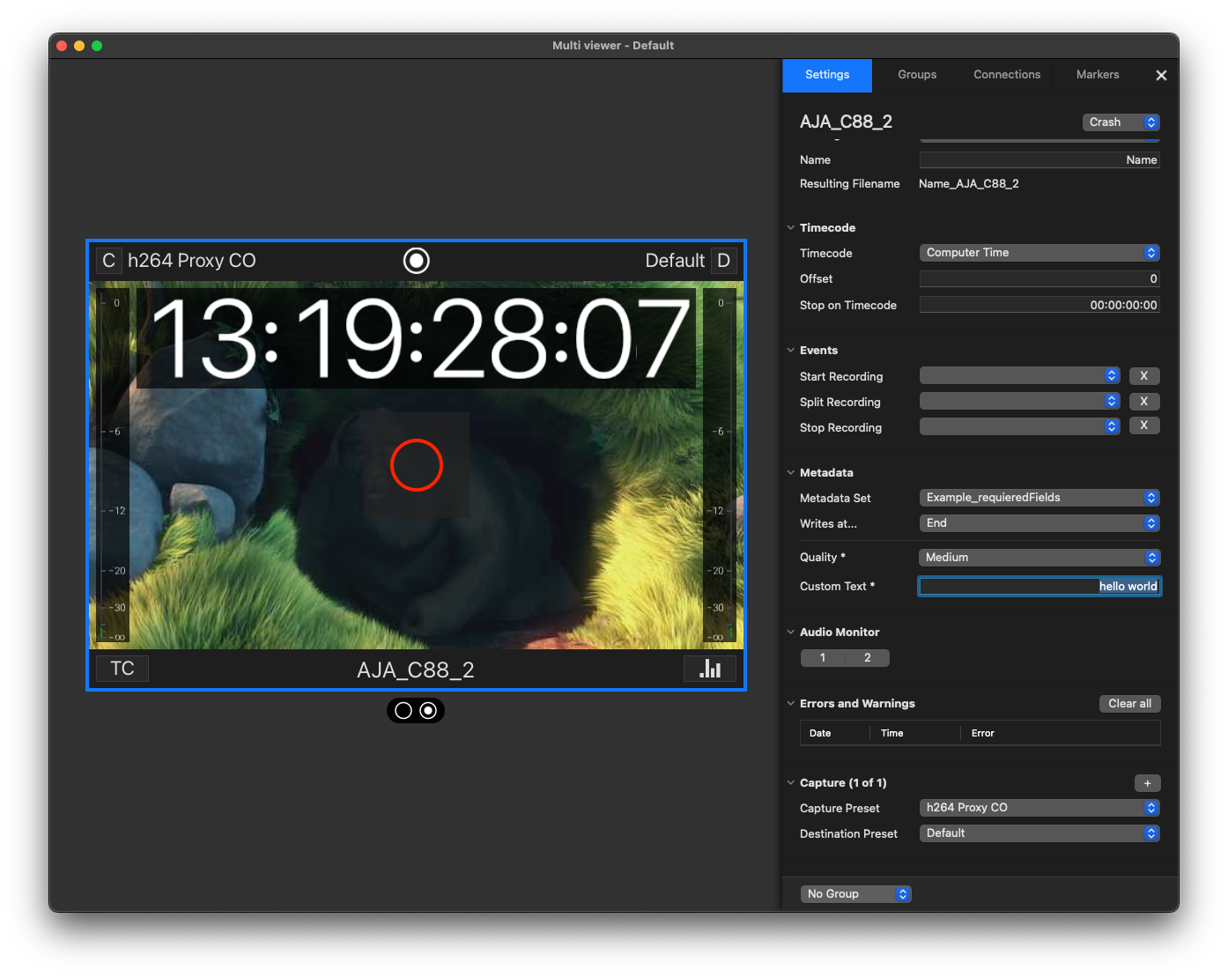Switch to the Settings tab
The width and height of the screenshot is (1228, 977).
click(827, 75)
